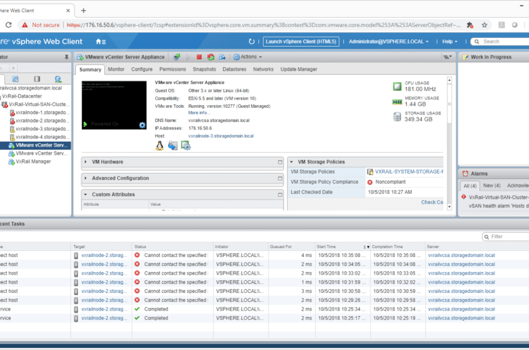Click the browser address bar URL
This screenshot has width=529, height=350.
[263, 25]
